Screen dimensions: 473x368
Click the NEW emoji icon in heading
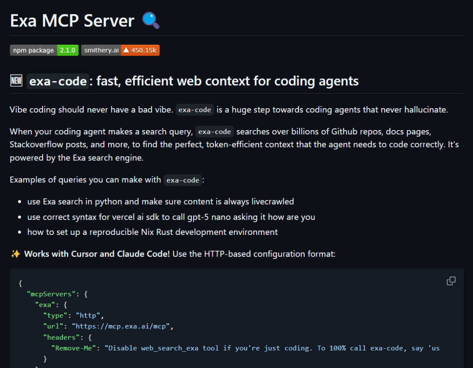(x=16, y=81)
